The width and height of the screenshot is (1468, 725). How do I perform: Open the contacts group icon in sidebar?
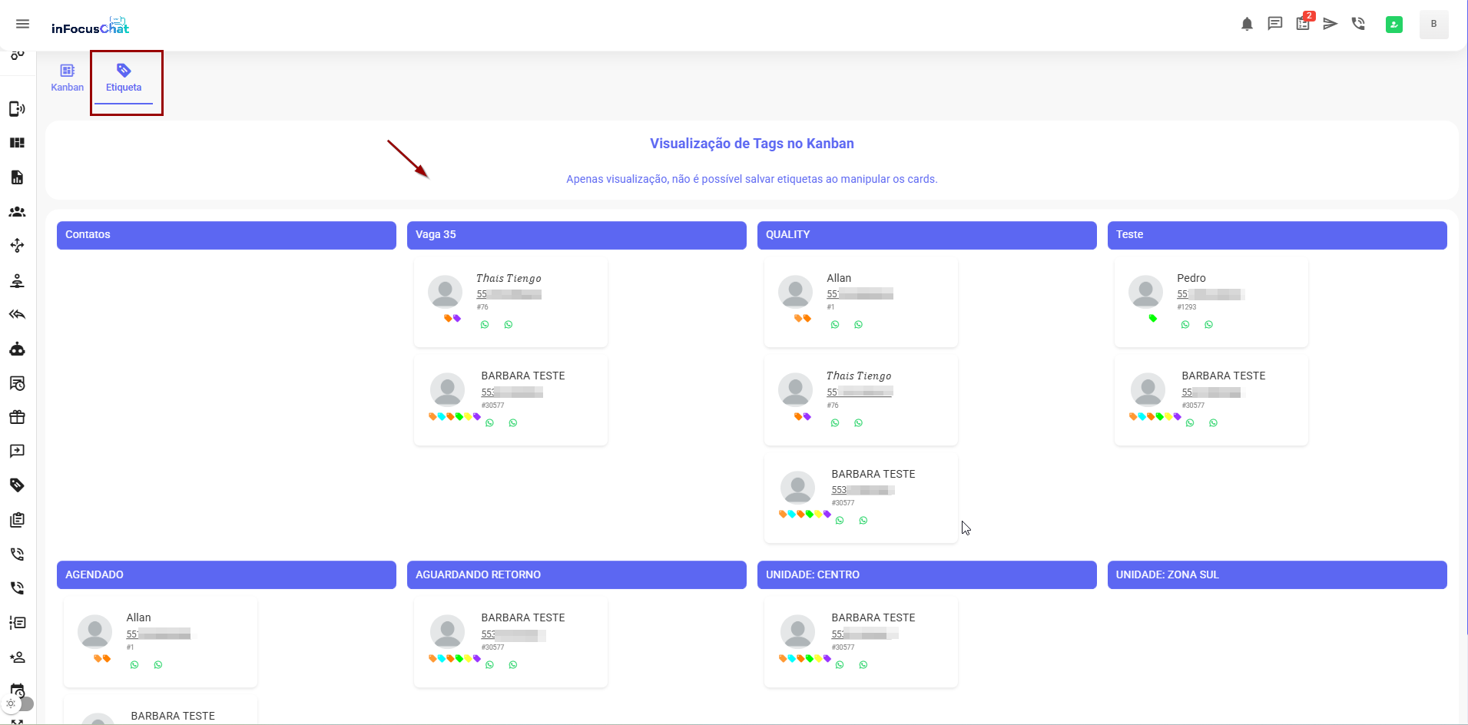pos(17,212)
